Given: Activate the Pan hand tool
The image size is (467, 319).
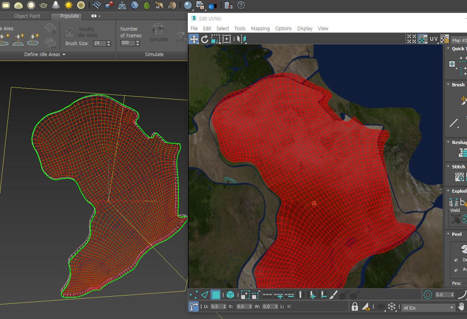Looking at the screenshot, I should click(x=462, y=307).
